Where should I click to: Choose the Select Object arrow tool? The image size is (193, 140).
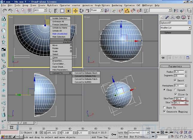tap(50, 11)
